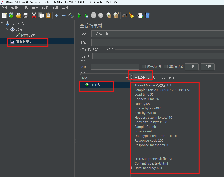Reset search with yellow broom icon
The height and width of the screenshot is (177, 224).
click(131, 15)
